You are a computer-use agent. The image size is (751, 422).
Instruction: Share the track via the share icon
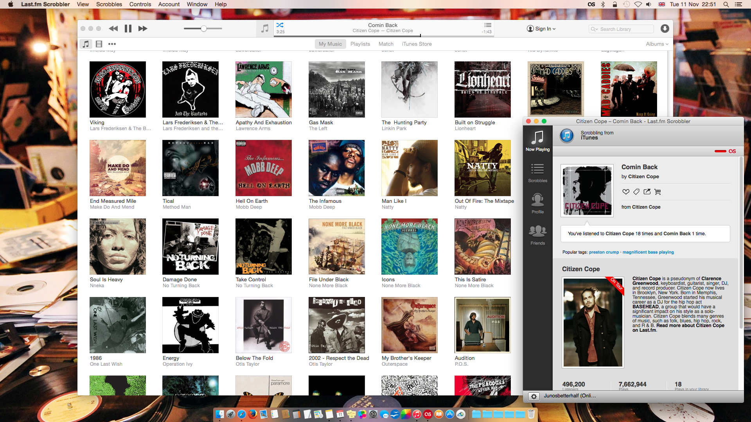click(647, 191)
